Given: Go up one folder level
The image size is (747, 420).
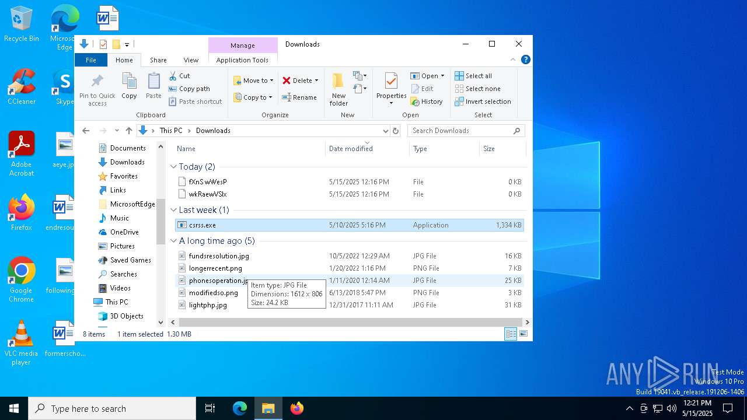Looking at the screenshot, I should [x=129, y=131].
